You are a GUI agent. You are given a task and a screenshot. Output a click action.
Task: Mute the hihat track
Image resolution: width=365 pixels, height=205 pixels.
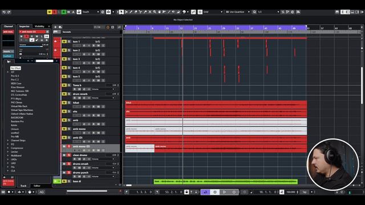coord(64,102)
